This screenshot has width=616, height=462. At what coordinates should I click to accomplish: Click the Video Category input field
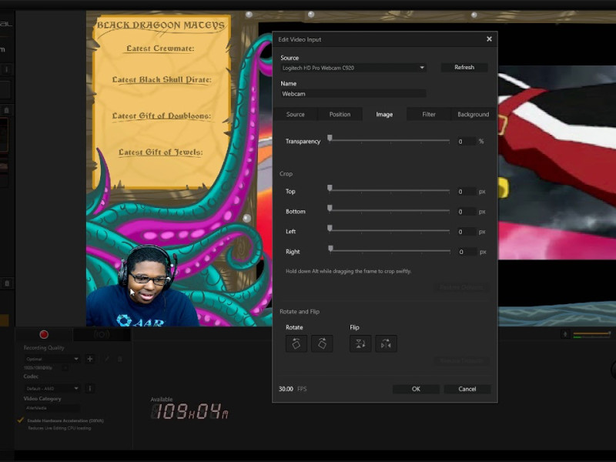[x=52, y=408]
